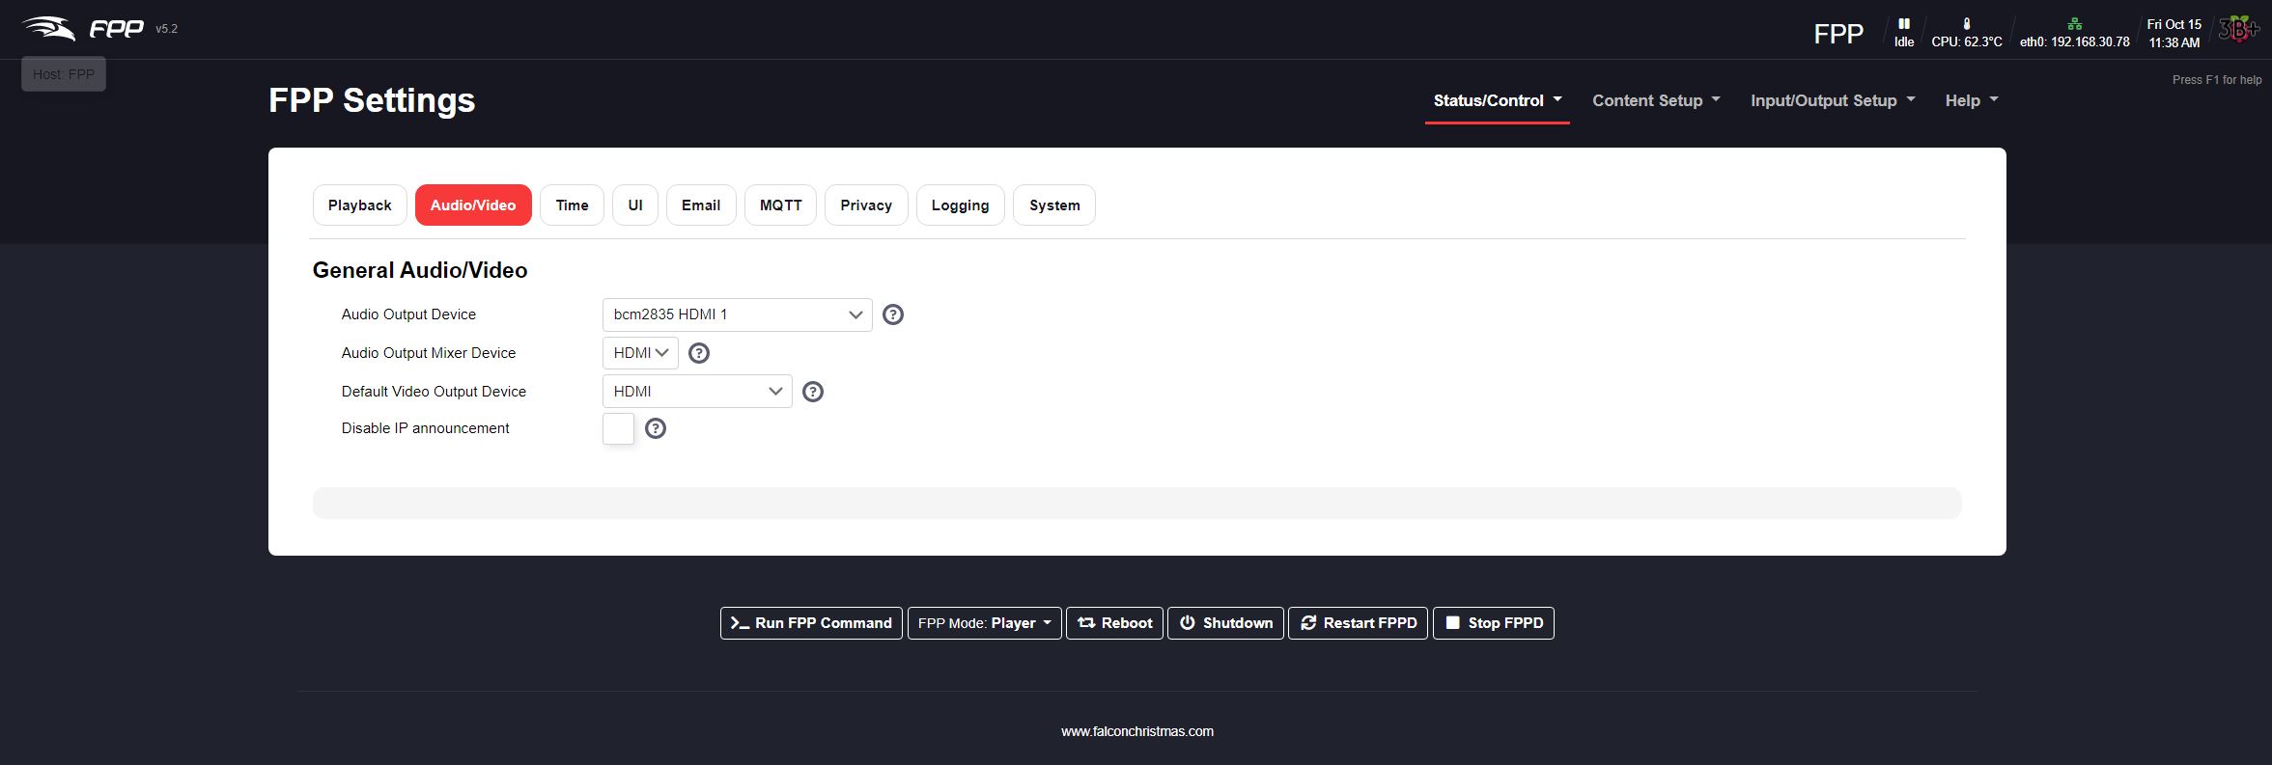Click help icon for Disable IP announcement
2272x765 pixels.
coord(656,428)
